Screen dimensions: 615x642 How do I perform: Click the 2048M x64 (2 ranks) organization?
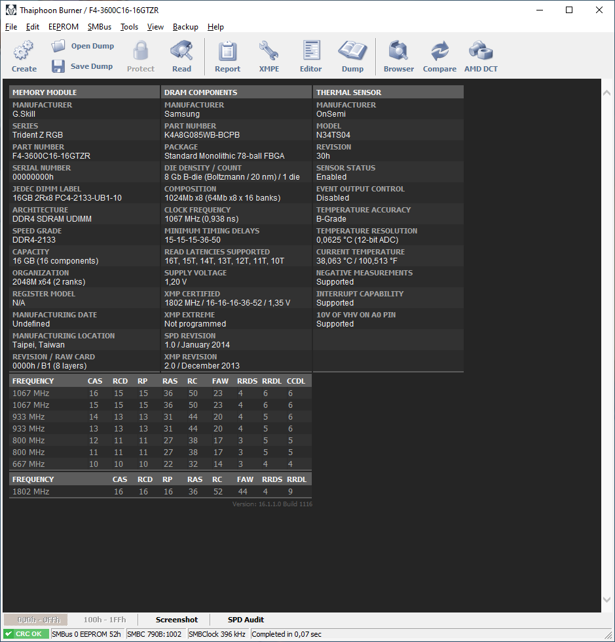click(48, 282)
